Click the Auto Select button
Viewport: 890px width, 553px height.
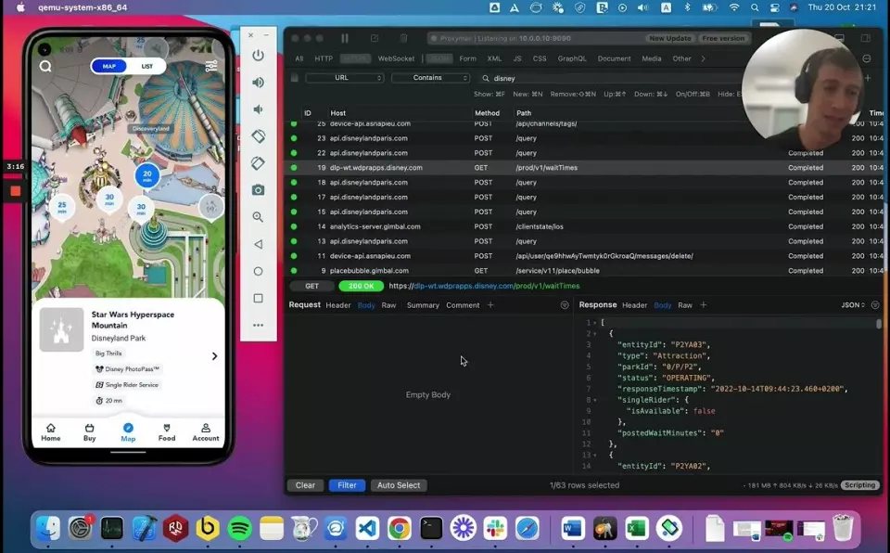tap(399, 485)
